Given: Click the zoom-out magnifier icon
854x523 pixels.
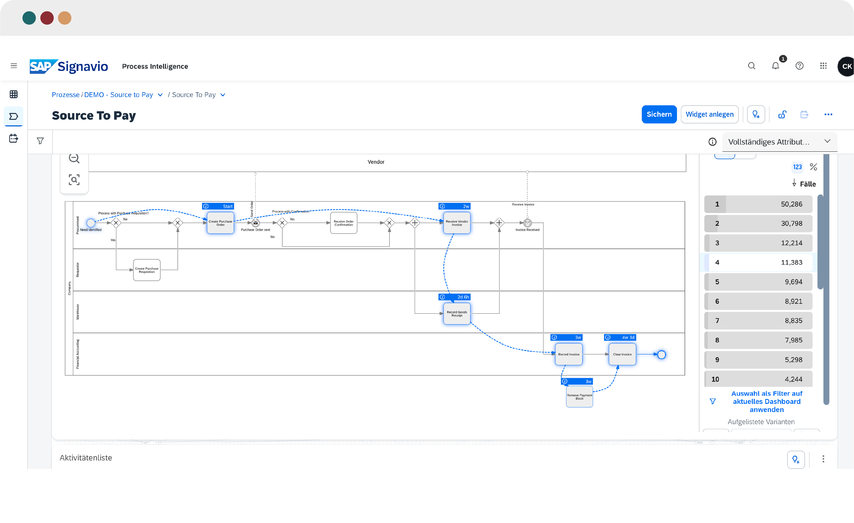Looking at the screenshot, I should pos(74,158).
